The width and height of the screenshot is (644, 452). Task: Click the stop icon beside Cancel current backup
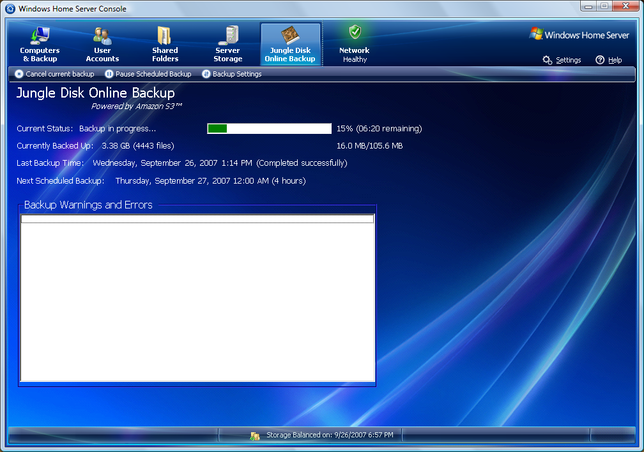point(19,74)
